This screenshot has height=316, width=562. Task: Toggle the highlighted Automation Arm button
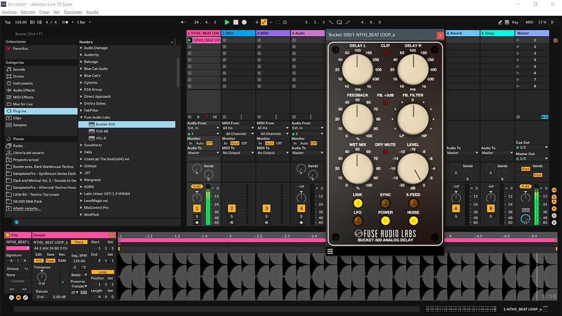(264, 22)
